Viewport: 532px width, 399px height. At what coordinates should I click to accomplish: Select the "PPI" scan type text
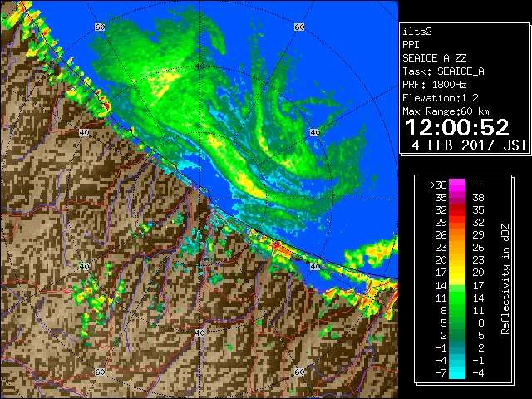pyautogui.click(x=411, y=45)
